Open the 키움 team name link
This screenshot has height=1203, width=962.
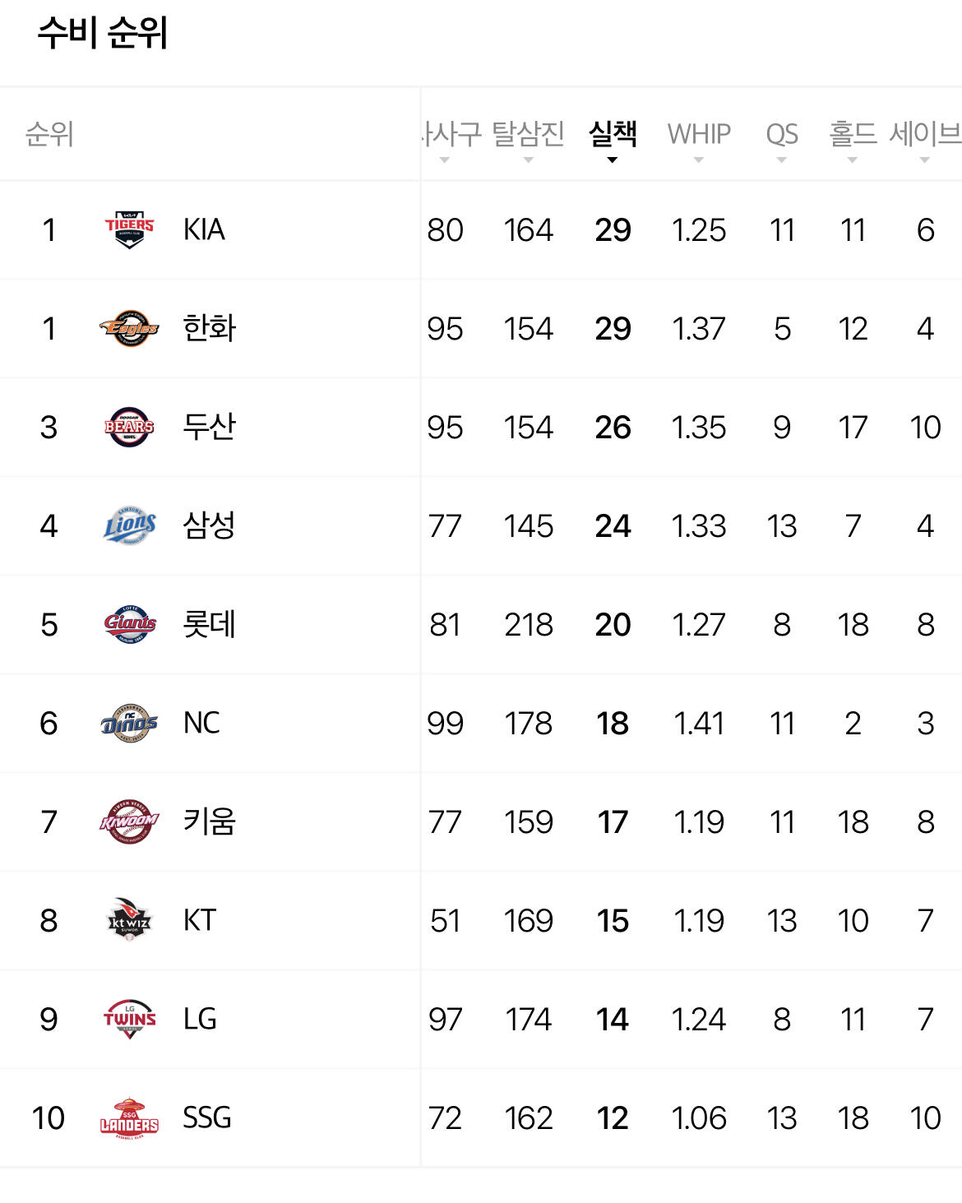(x=209, y=821)
